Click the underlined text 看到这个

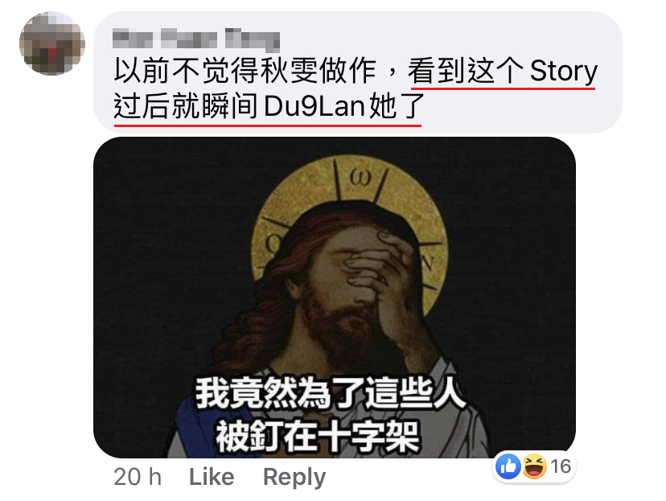(466, 71)
